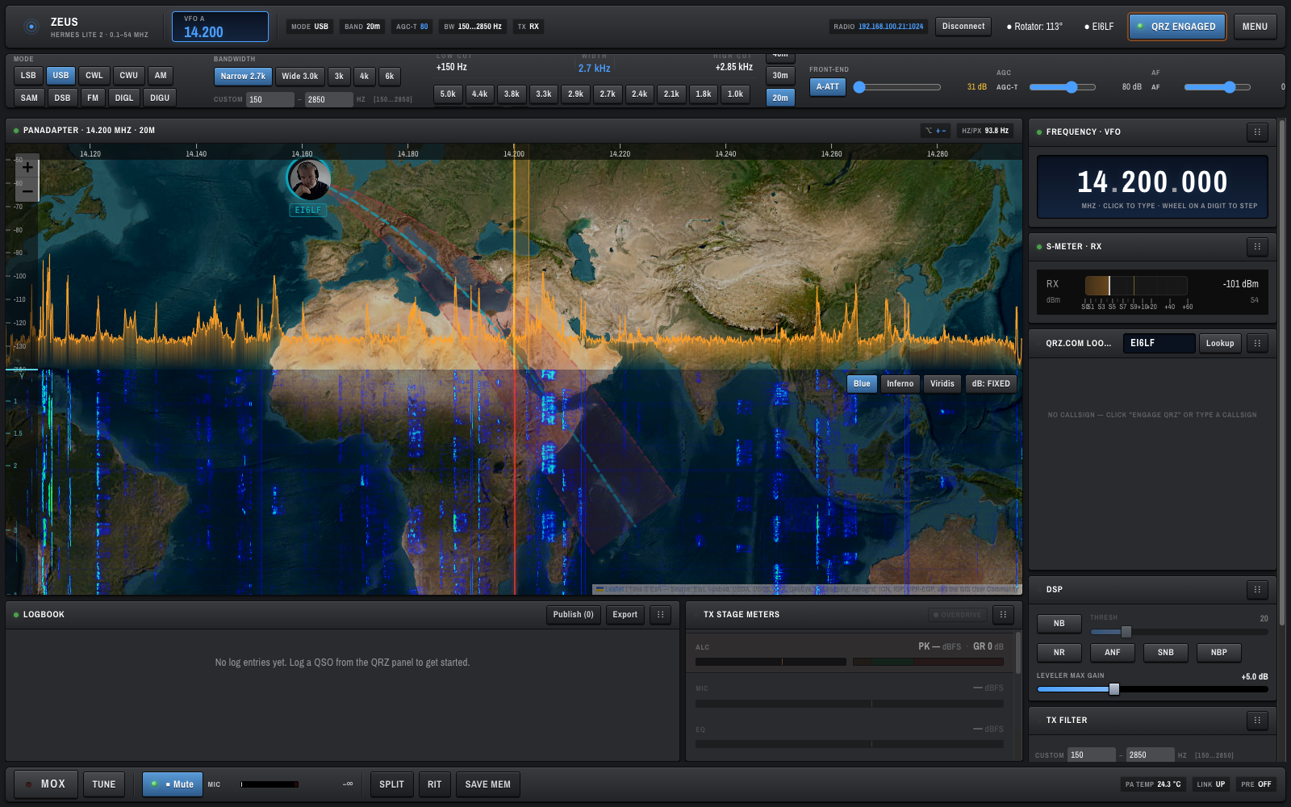Choose Wide 3.0k bandwidth preset
1291x807 pixels.
click(x=300, y=77)
